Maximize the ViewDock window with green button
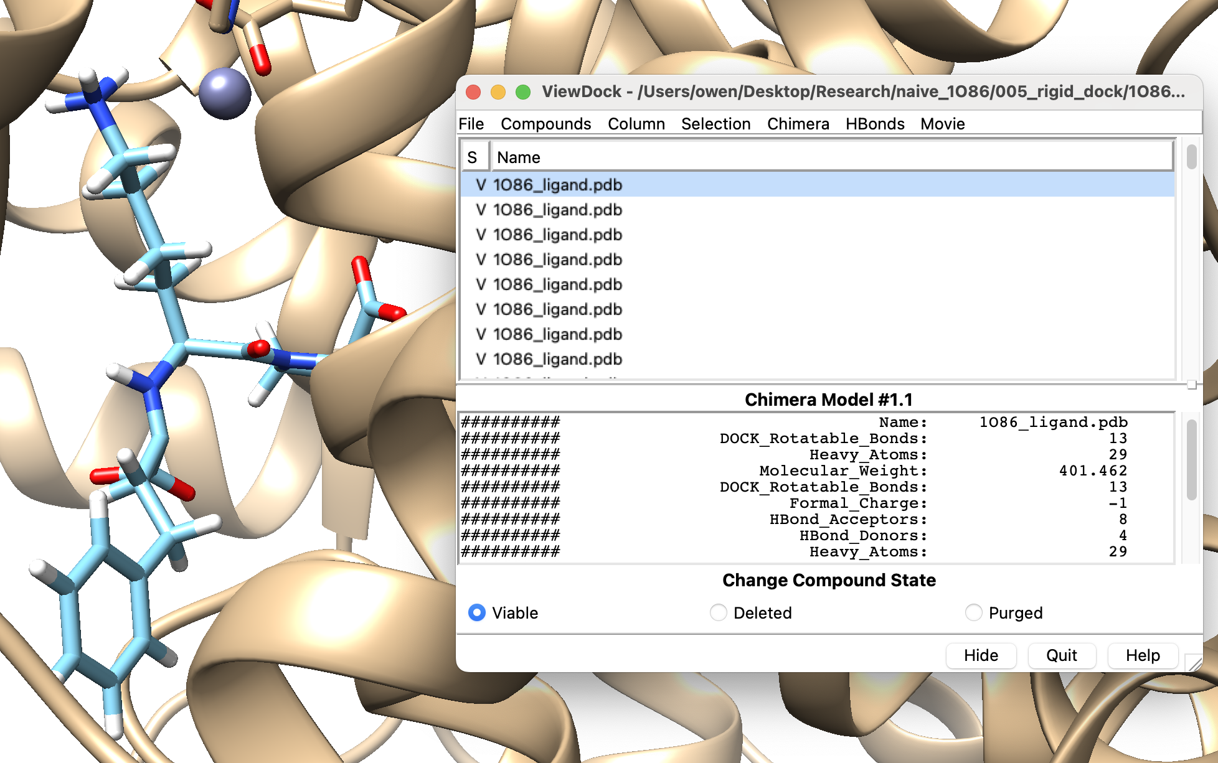This screenshot has width=1218, height=763. click(x=523, y=92)
